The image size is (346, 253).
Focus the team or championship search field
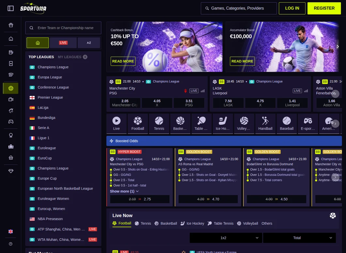click(63, 28)
